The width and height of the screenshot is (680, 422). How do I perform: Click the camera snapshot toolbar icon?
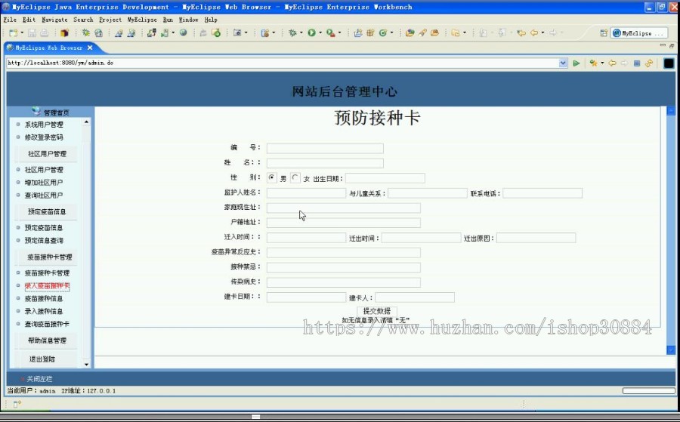point(237,32)
